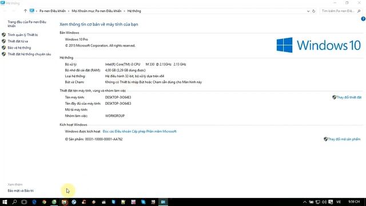
Task: Open the address bar history dropdown
Action: [308, 11]
